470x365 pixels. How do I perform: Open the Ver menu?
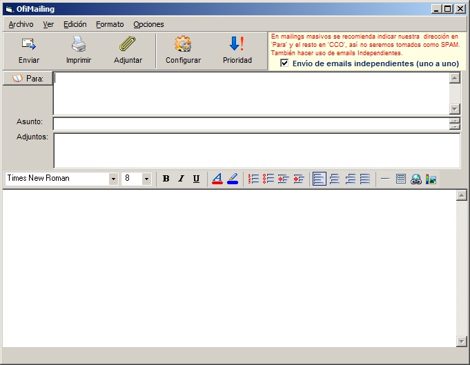(x=48, y=24)
